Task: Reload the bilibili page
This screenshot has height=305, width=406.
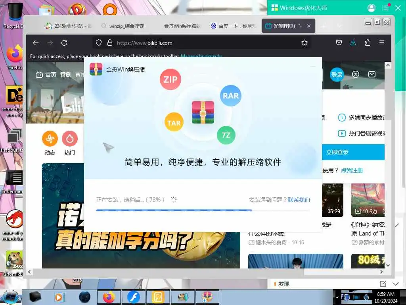Action: tap(65, 43)
